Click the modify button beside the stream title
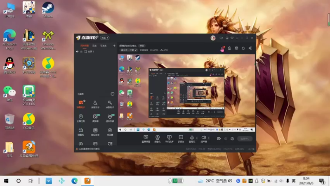The width and height of the screenshot is (330, 186). 142,46
